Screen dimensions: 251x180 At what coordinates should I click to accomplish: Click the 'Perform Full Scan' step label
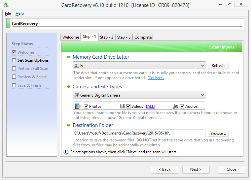[33, 69]
